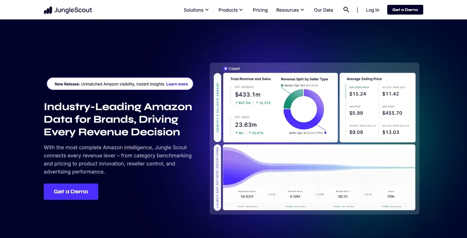Click the JungleScout logo
This screenshot has height=238, width=467.
pyautogui.click(x=68, y=10)
